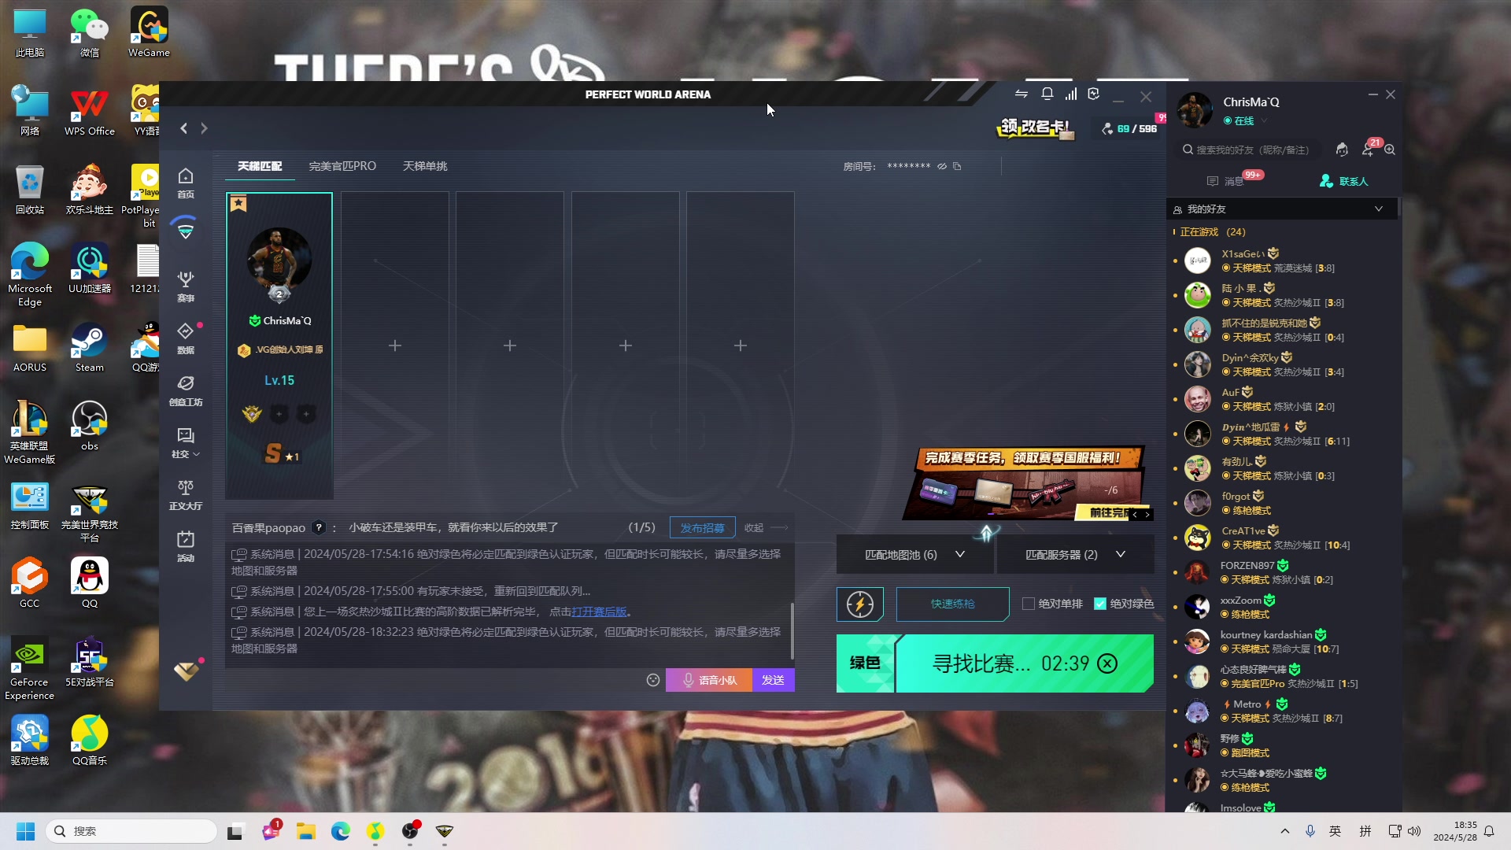Open the 领改名卡 promo icon
The image size is (1511, 850).
(1036, 128)
